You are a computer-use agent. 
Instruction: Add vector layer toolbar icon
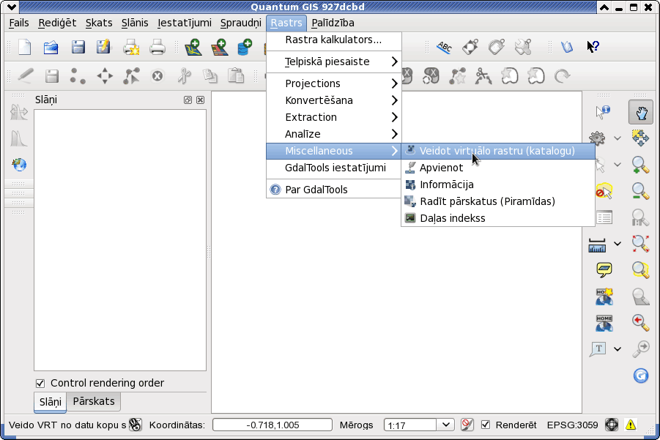(193, 47)
